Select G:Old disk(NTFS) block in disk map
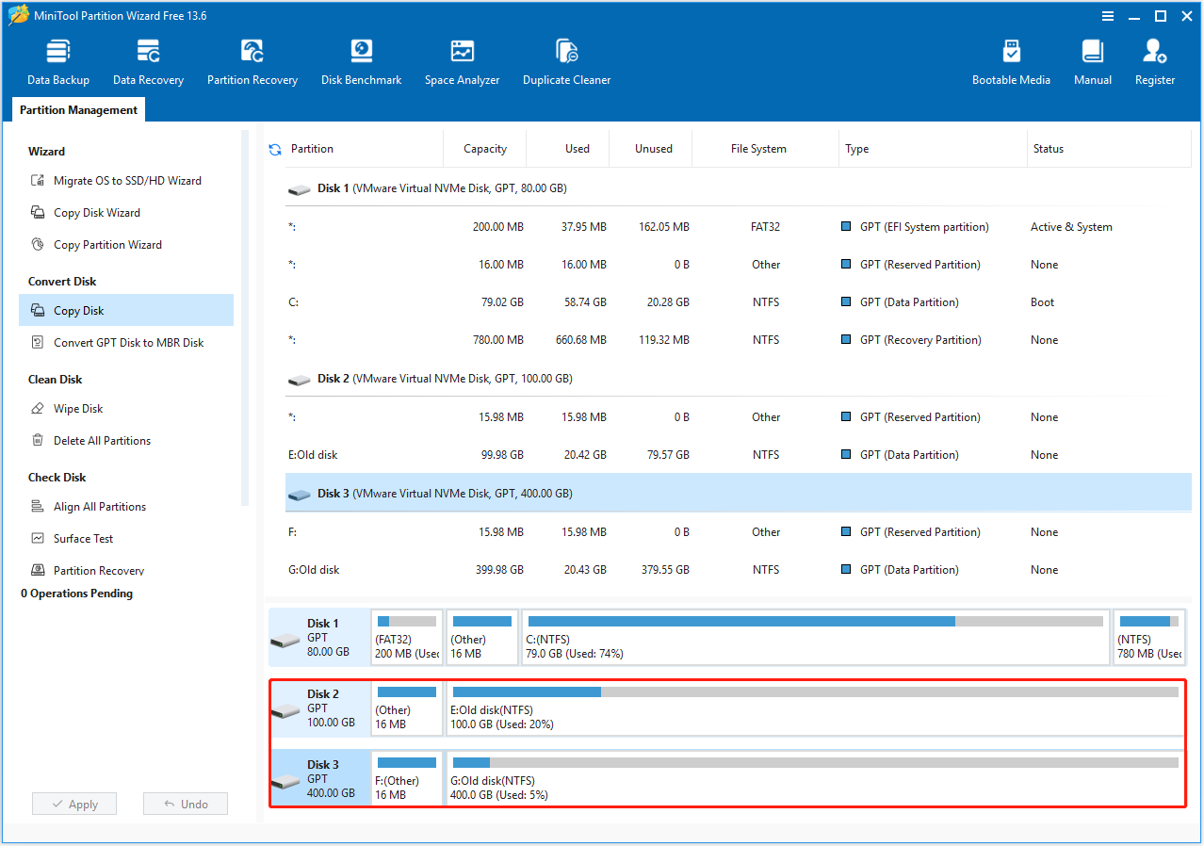Viewport: 1204px width, 846px height. tap(815, 778)
